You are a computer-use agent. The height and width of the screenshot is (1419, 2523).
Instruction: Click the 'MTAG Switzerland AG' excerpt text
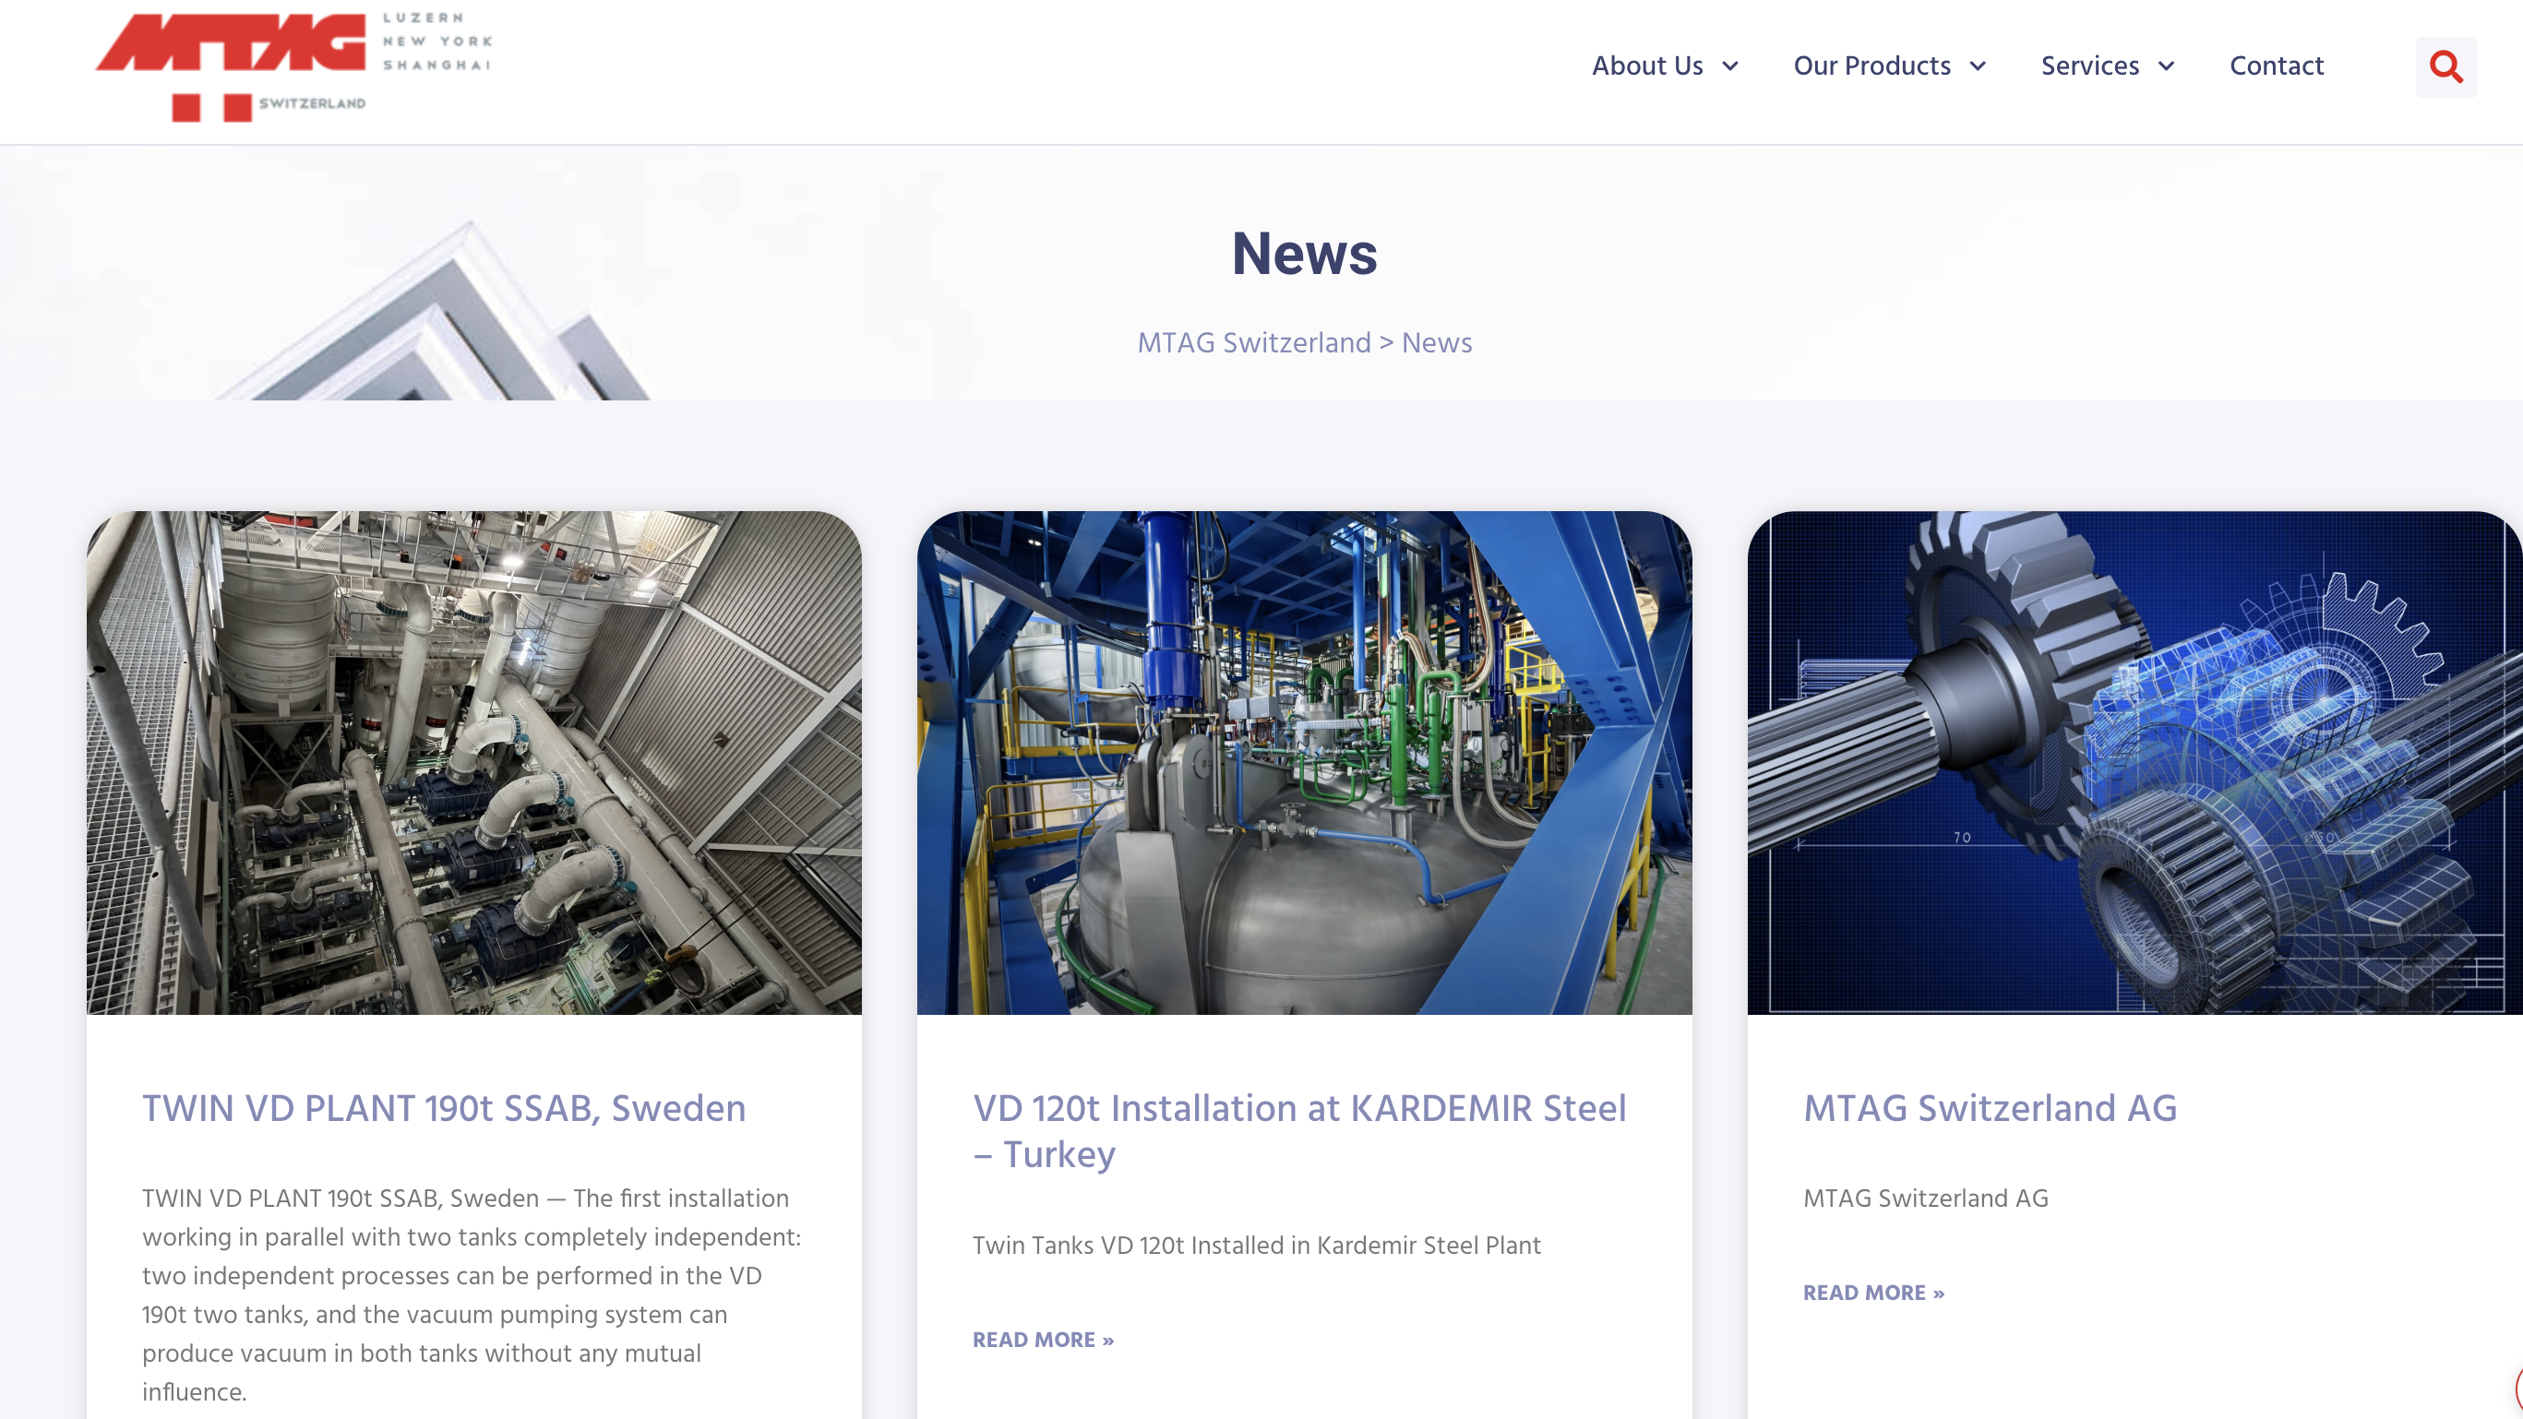click(1926, 1198)
